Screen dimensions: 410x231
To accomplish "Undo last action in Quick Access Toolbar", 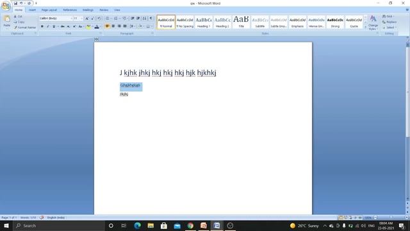I will coord(21,3).
